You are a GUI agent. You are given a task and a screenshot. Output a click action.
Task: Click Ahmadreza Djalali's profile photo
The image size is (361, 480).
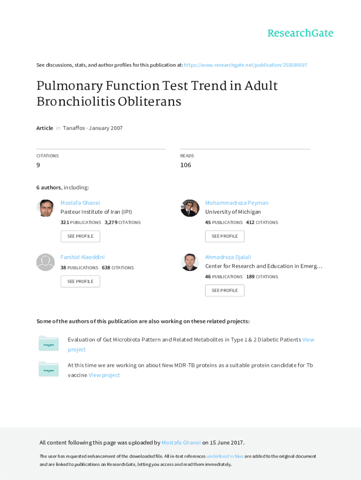(x=190, y=262)
